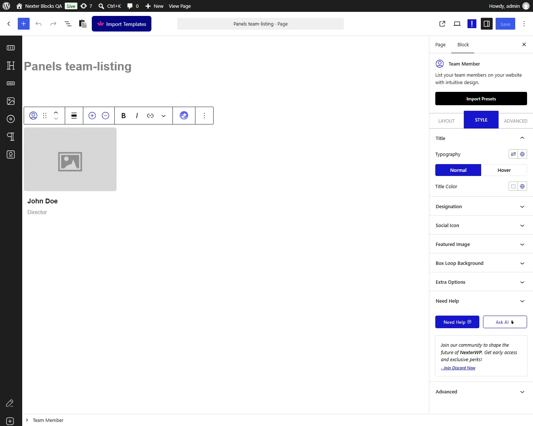Image resolution: width=533 pixels, height=426 pixels.
Task: Open the LAYOUT tab
Action: (446, 121)
